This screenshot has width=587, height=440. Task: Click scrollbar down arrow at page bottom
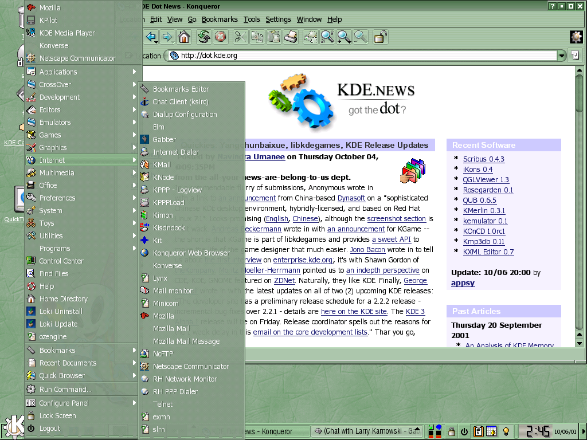pos(580,343)
